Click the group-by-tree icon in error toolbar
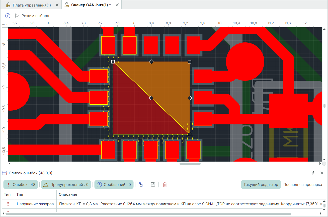This screenshot has height=217, width=328. 141,185
